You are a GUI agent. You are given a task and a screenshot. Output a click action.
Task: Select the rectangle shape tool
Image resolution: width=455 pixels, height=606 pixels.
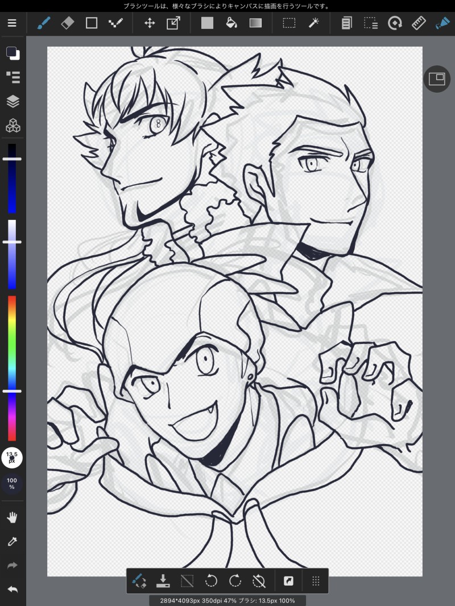pos(92,23)
